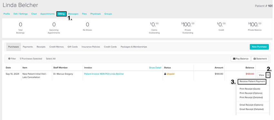Choose Email Receipt (Detailed)
Viewport: 274px width, 120px height.
point(251,109)
